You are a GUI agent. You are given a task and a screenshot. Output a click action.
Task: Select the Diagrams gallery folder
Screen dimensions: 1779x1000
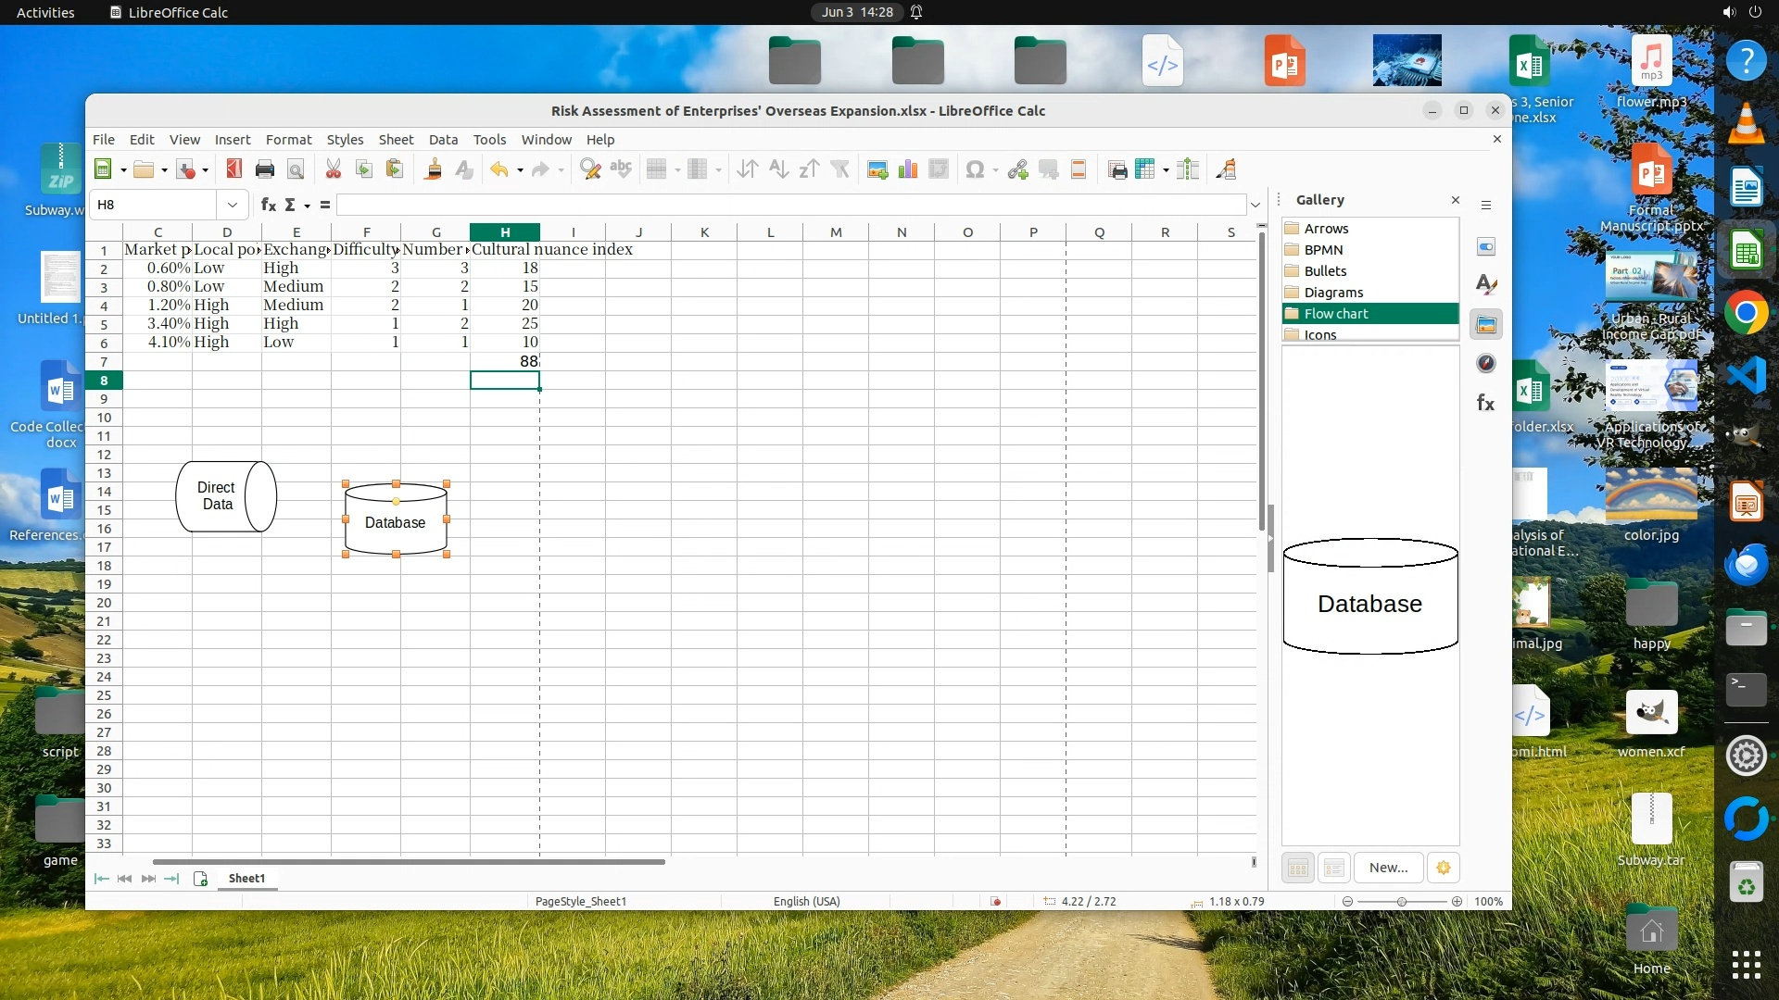coord(1333,293)
